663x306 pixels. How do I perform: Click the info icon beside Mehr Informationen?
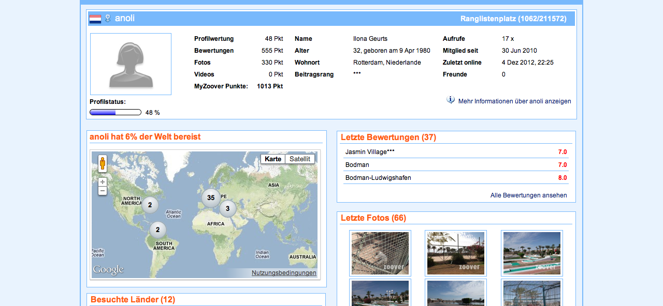(451, 100)
